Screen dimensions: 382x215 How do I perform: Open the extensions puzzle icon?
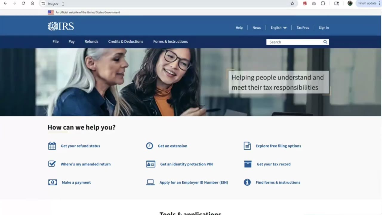click(323, 3)
